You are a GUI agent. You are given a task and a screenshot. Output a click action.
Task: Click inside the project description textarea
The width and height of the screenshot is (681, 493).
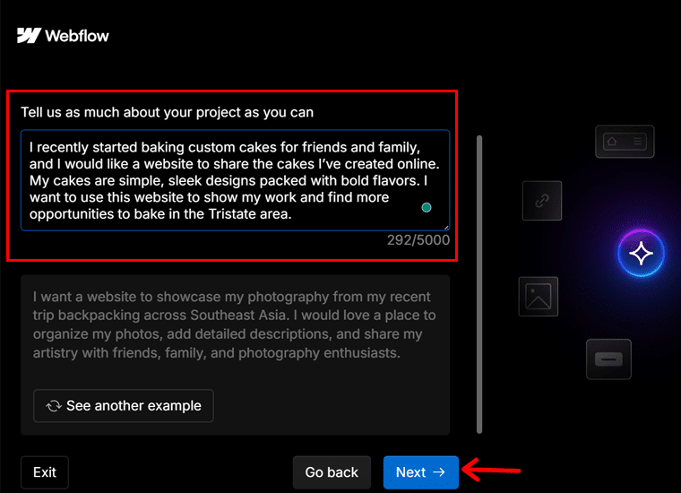235,180
